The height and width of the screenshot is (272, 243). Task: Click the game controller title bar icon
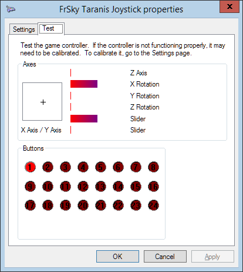(x=11, y=9)
